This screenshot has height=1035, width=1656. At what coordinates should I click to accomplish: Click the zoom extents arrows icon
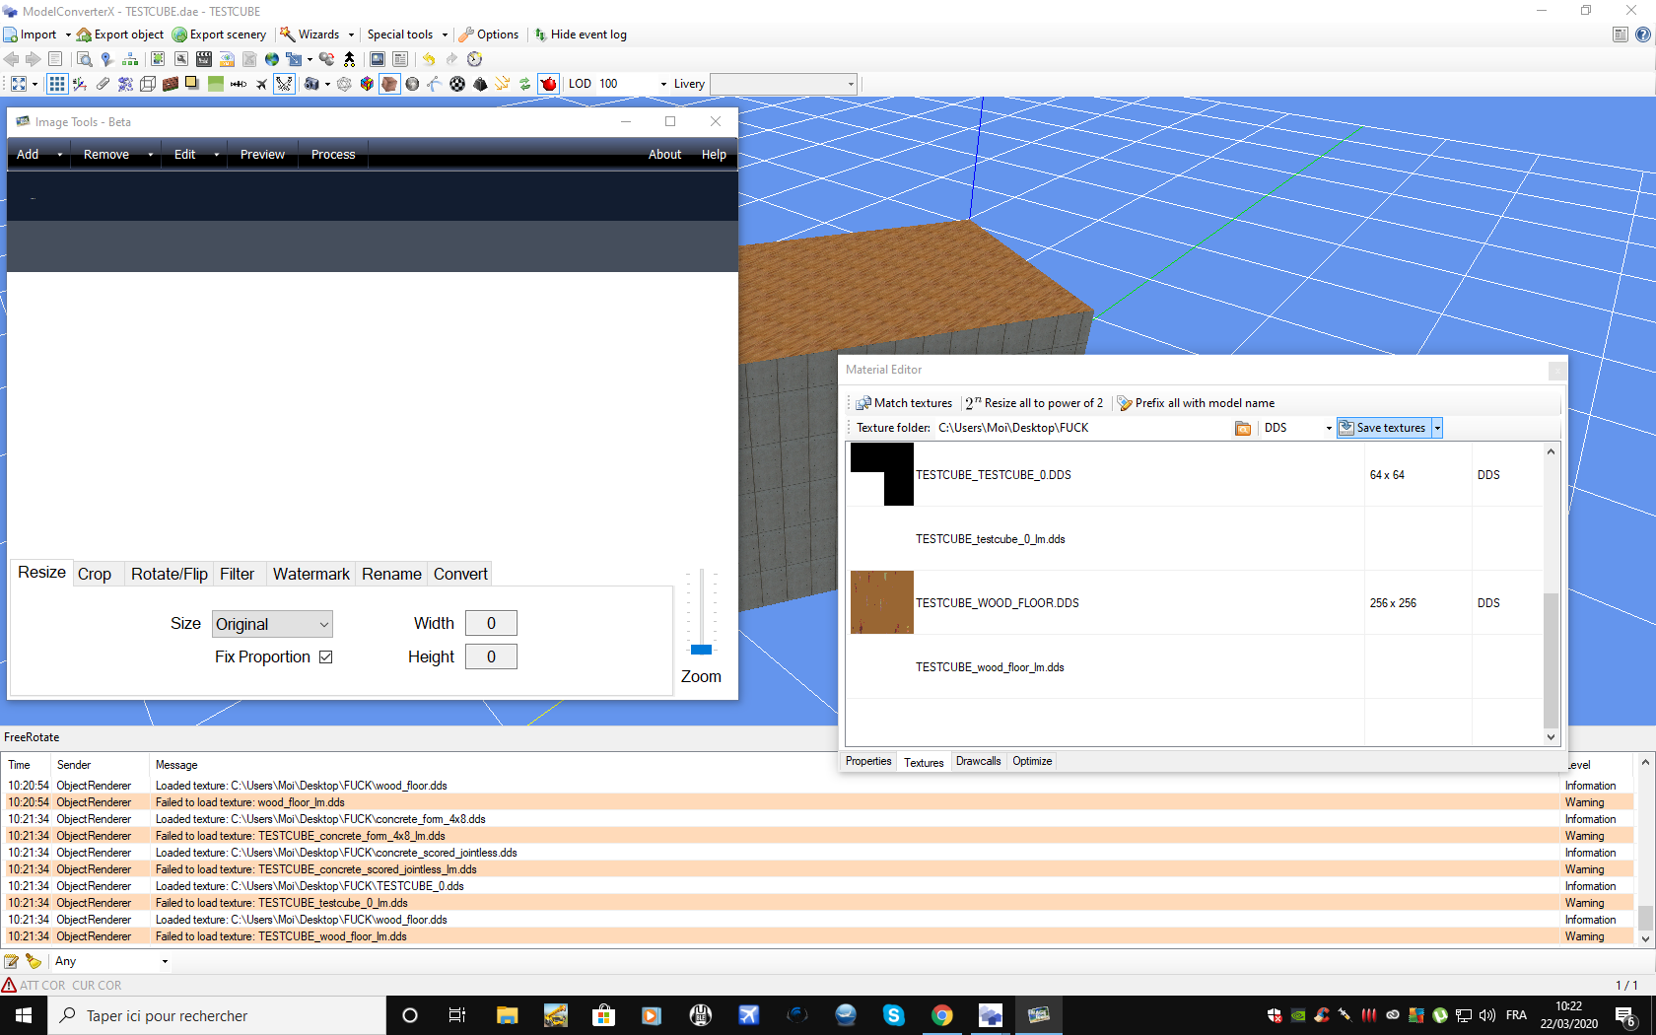tap(19, 84)
